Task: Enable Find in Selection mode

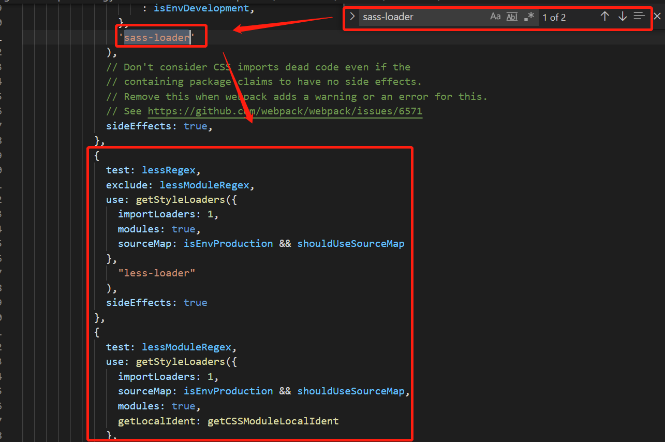Action: (639, 16)
